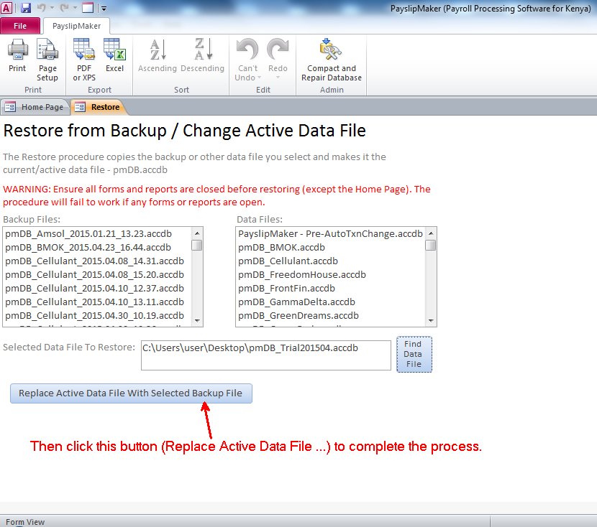Image resolution: width=597 pixels, height=527 pixels.
Task: Open the Redo ribbon dropdown arrow
Action: click(x=278, y=78)
